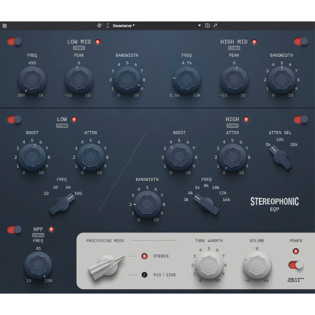Click the Processing Mode chicken-head knob
This screenshot has width=315, height=315.
[106, 266]
